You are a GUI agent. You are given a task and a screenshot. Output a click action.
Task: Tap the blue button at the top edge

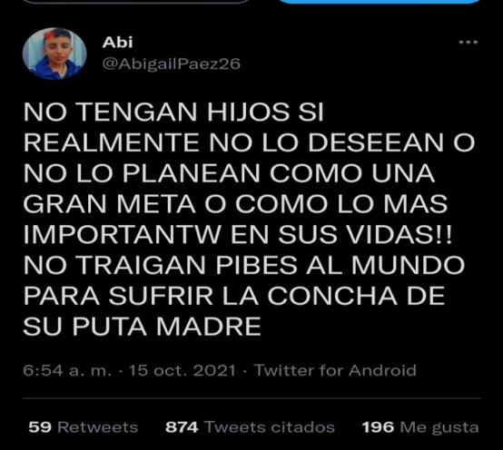(x=380, y=2)
